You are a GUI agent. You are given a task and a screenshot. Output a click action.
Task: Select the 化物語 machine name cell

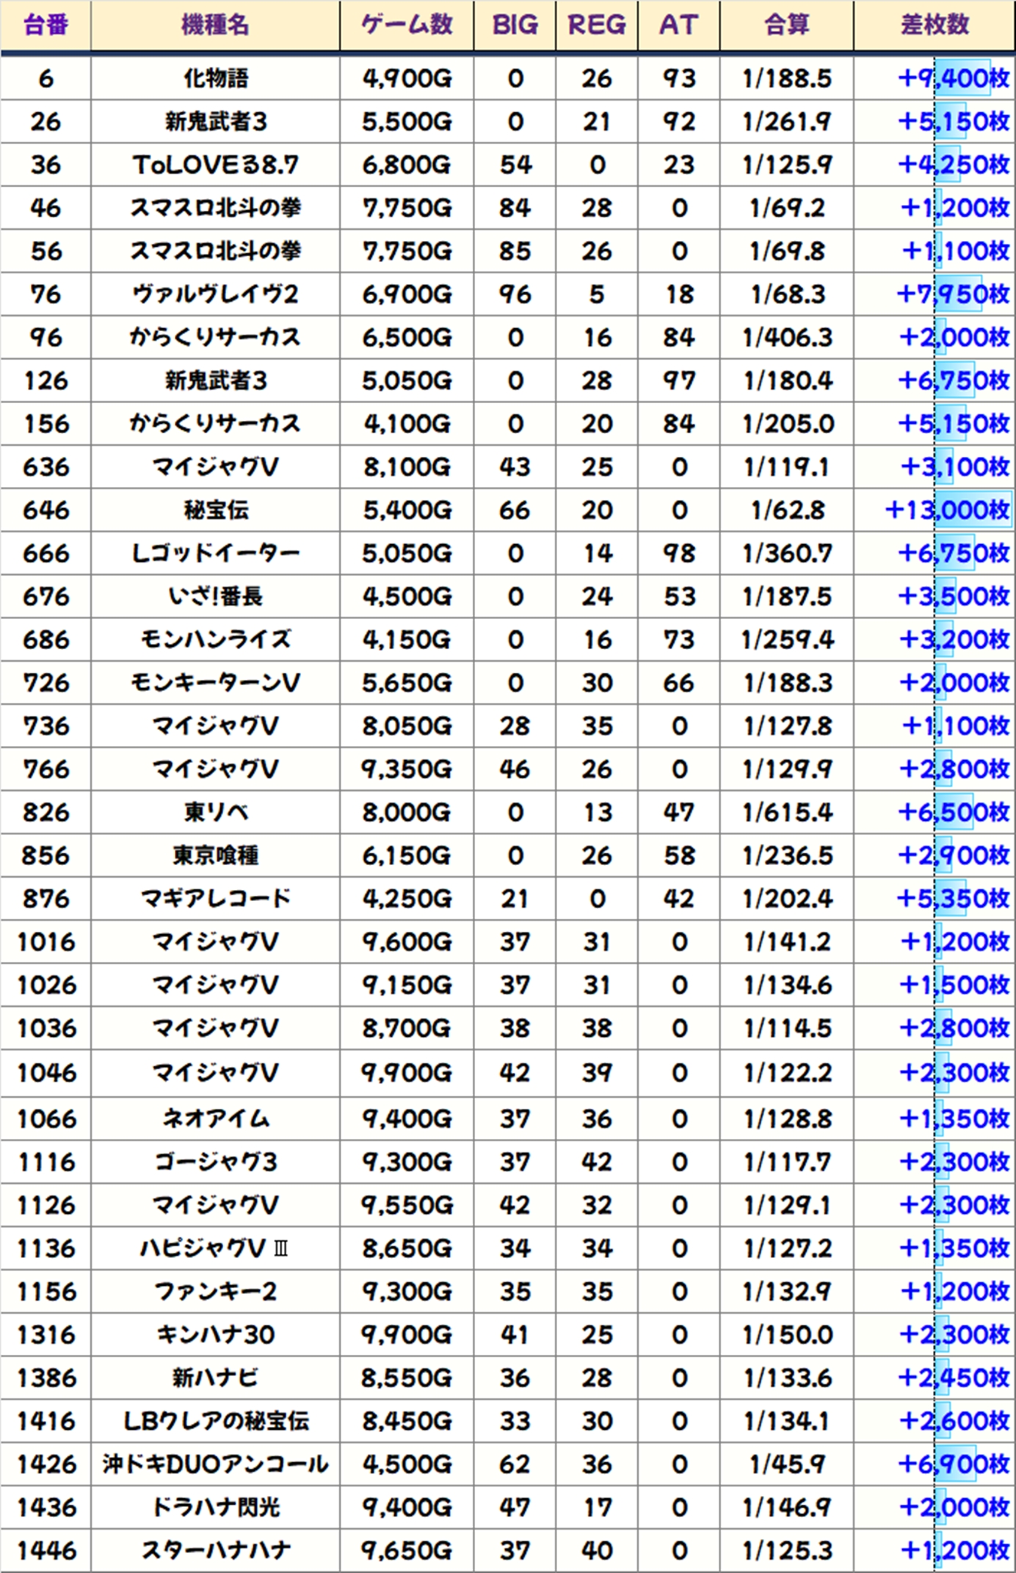tap(215, 78)
